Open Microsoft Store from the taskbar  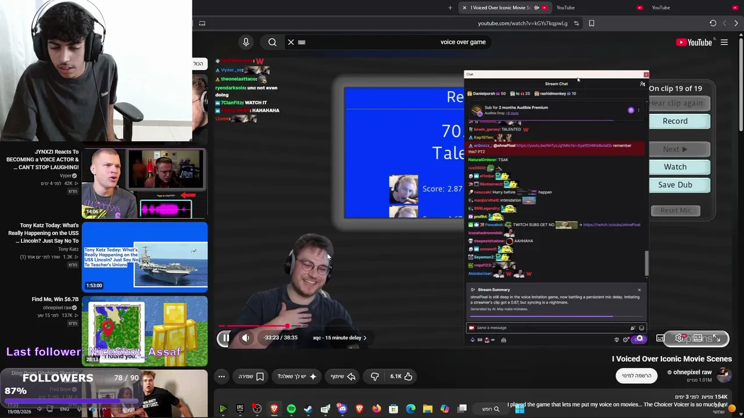(x=394, y=409)
